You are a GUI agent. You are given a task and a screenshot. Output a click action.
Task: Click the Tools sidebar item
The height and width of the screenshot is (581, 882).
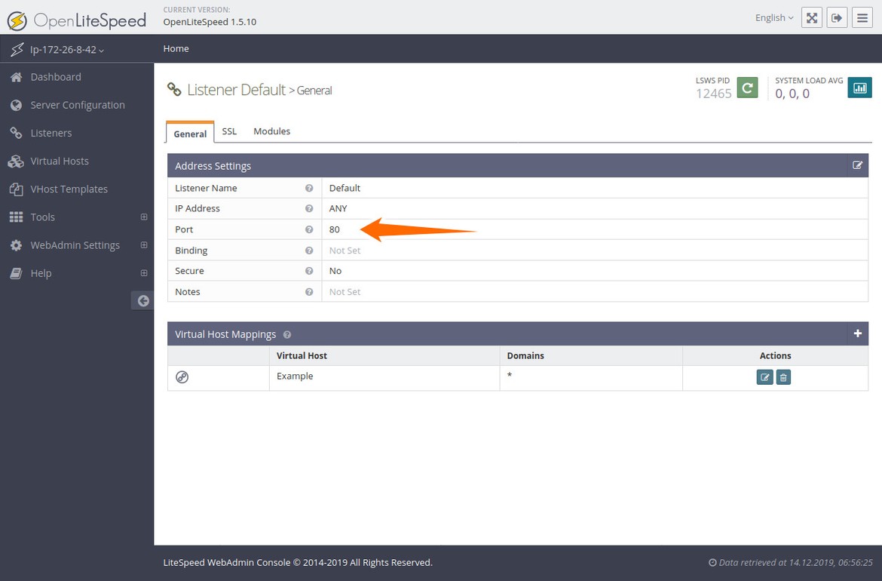[x=43, y=217]
